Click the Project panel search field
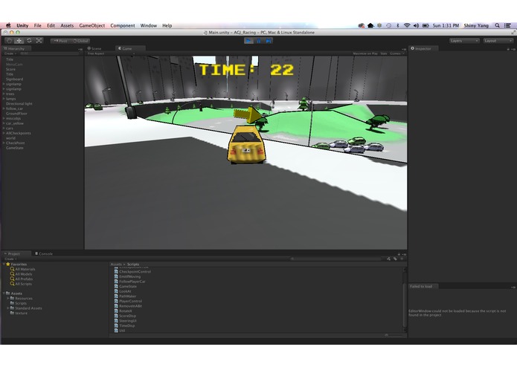This screenshot has height=367, width=517. 335,259
